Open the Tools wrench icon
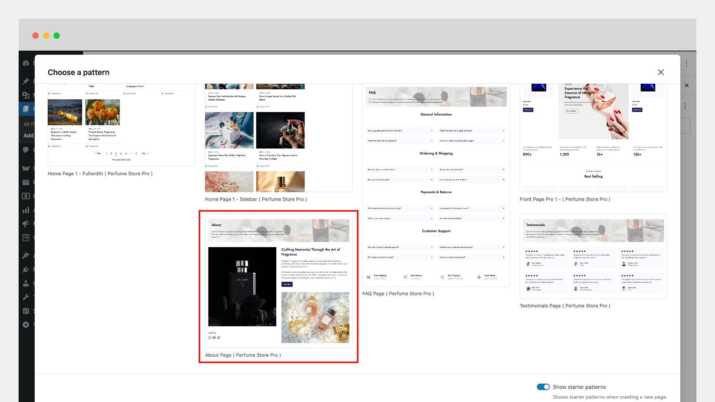The height and width of the screenshot is (402, 715). click(26, 297)
